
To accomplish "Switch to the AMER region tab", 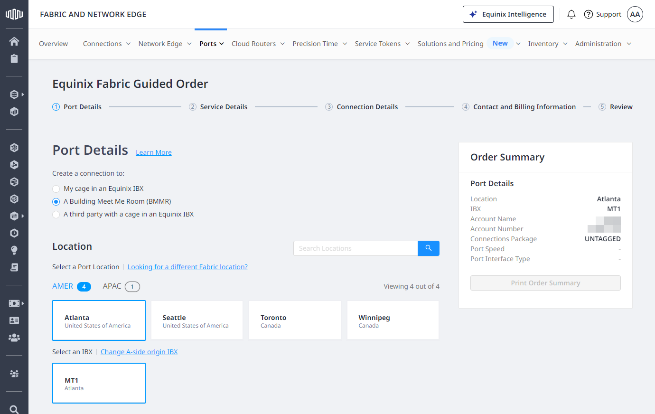I will tap(72, 286).
